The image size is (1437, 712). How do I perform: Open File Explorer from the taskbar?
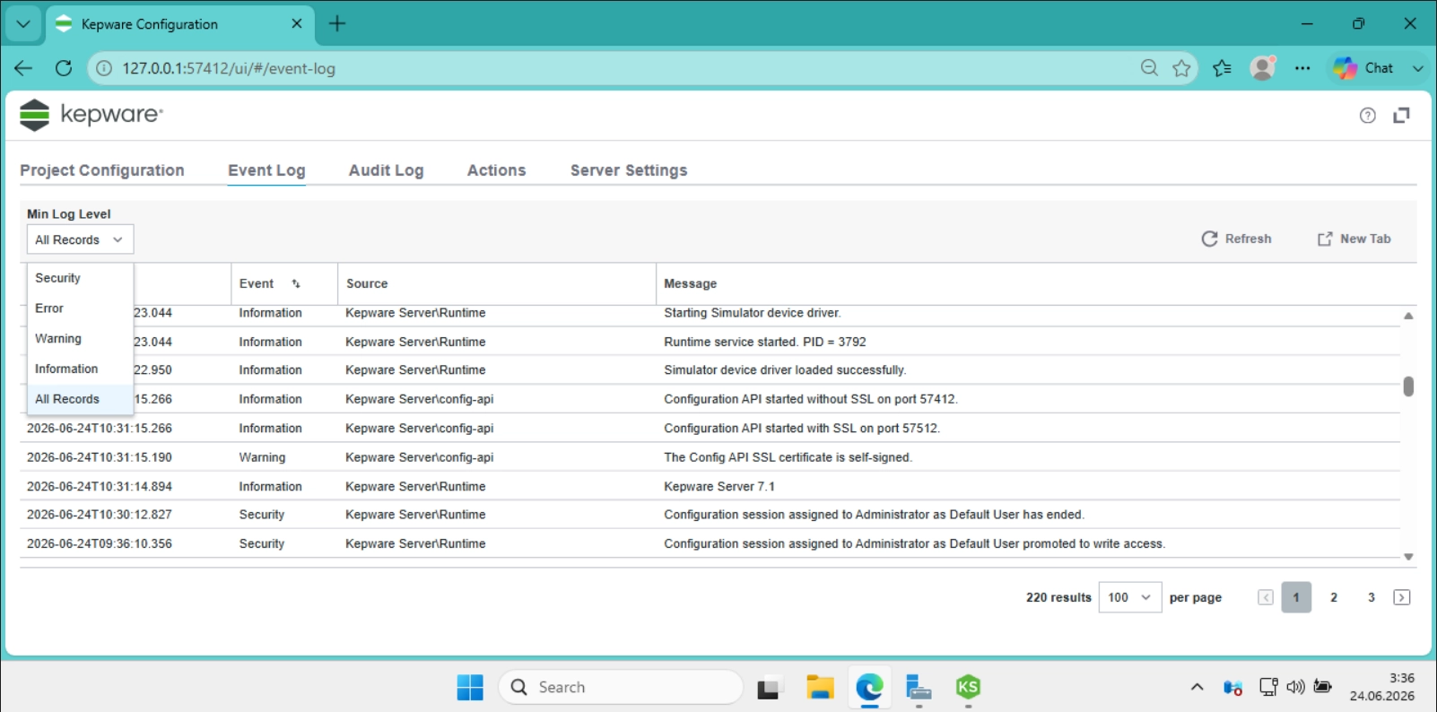(820, 688)
